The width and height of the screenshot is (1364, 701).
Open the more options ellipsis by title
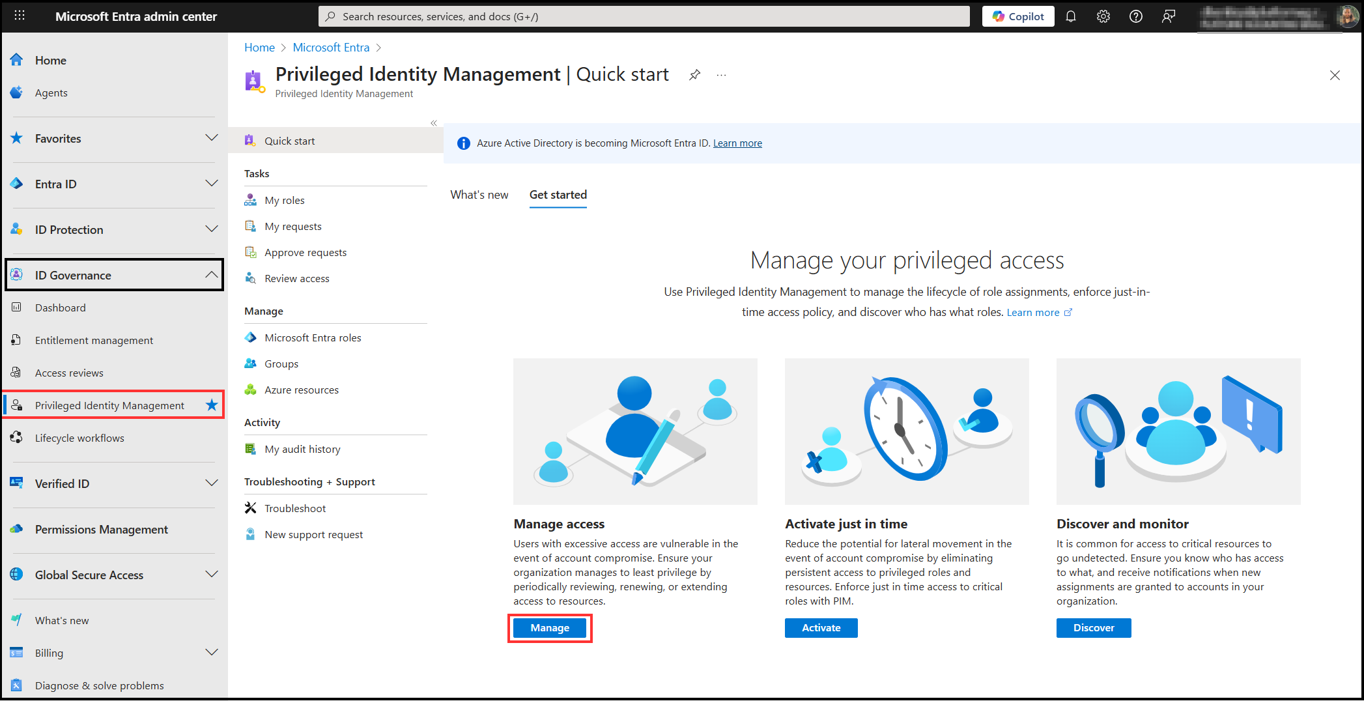pos(721,75)
